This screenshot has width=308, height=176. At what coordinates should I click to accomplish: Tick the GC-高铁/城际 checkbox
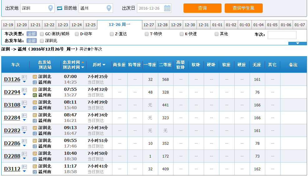pyautogui.click(x=42, y=34)
